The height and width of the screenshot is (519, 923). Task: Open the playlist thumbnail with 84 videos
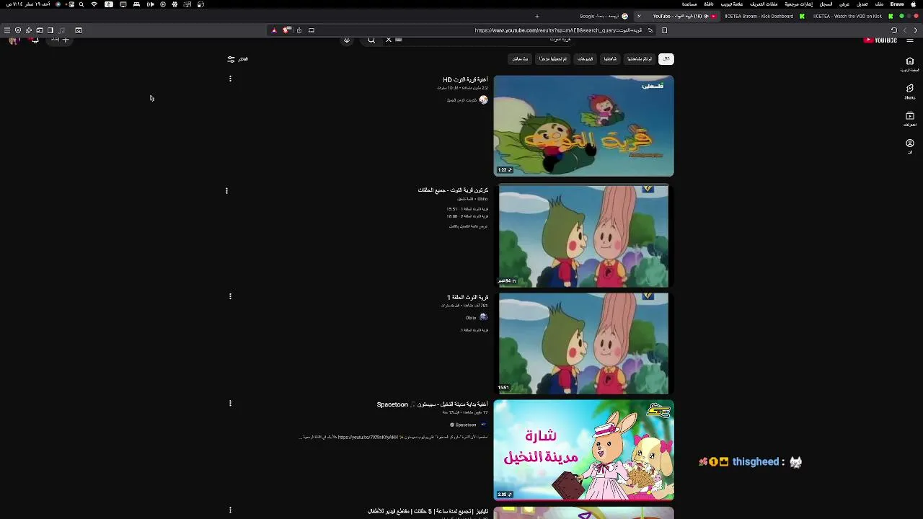coord(583,236)
